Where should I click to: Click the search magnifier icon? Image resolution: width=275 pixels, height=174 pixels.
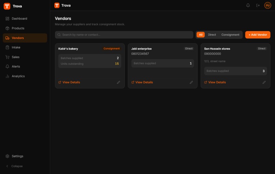(x=59, y=35)
